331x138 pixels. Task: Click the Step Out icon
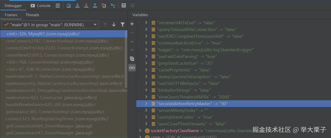point(95,5)
